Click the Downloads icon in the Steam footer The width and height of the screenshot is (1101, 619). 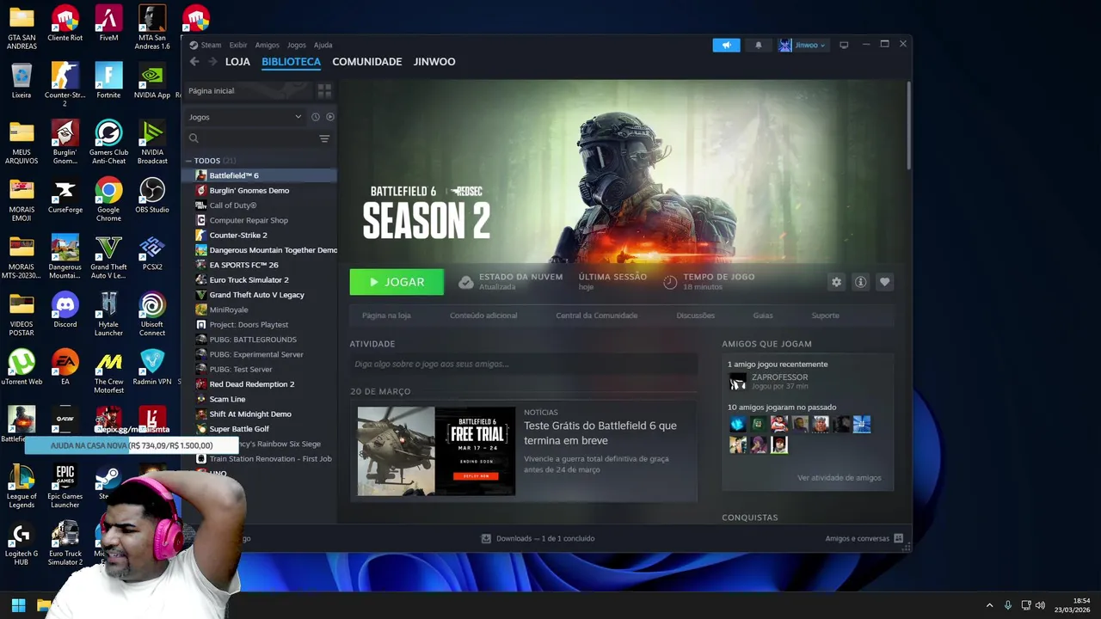(486, 538)
